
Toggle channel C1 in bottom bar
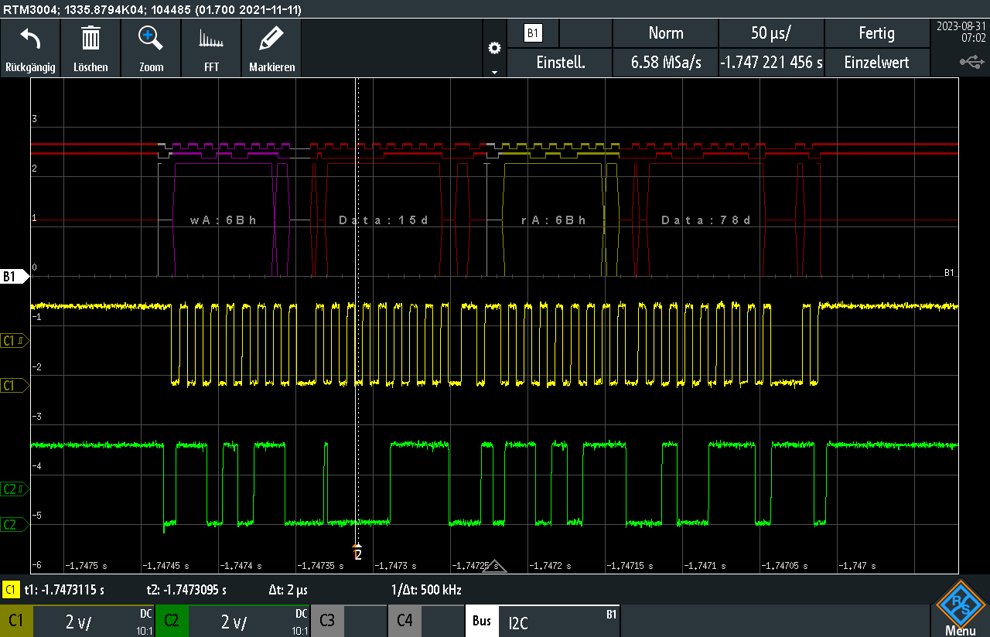tap(16, 620)
